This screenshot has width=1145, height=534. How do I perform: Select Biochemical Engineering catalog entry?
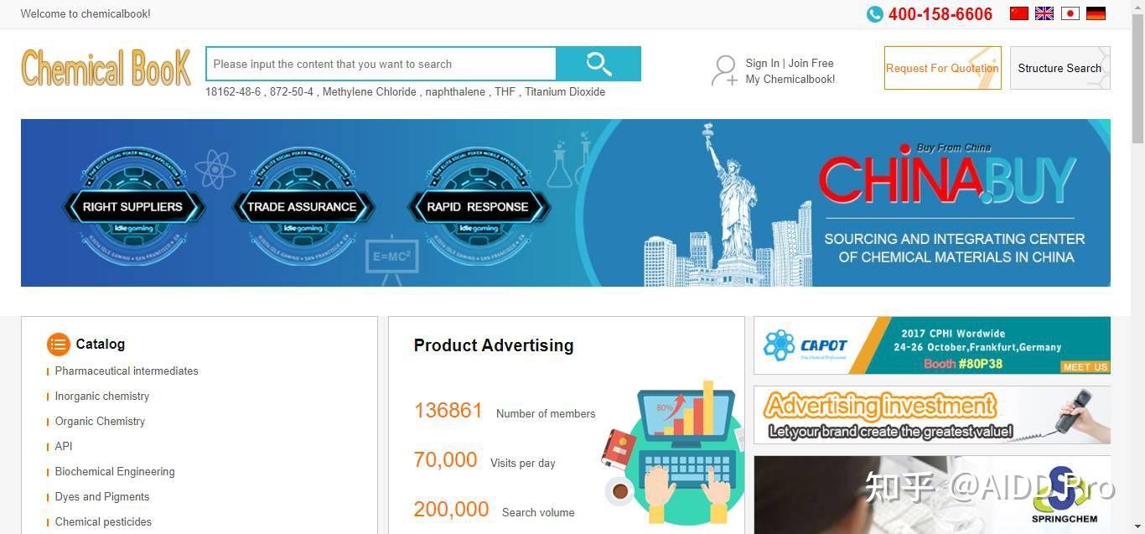(x=115, y=471)
